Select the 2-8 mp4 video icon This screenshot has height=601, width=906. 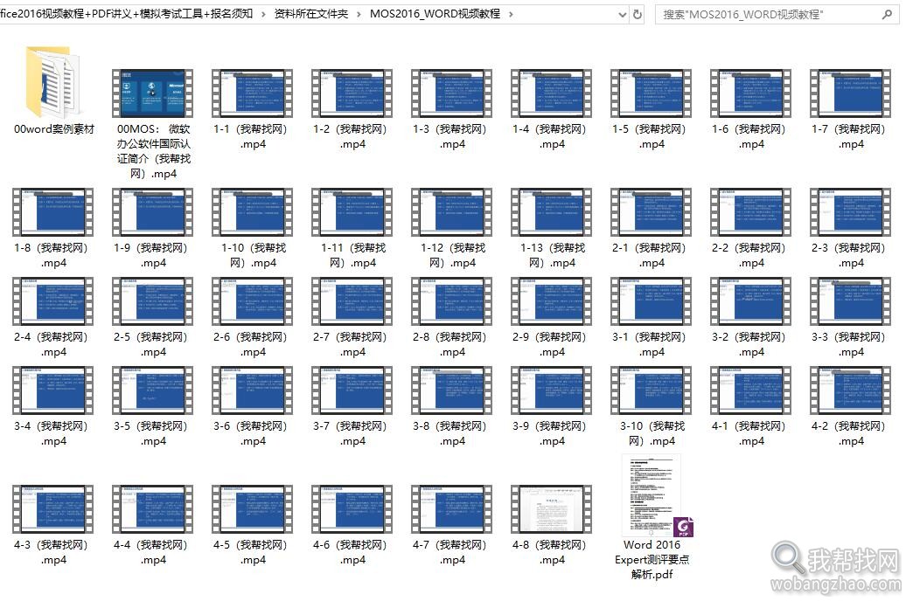tap(452, 301)
